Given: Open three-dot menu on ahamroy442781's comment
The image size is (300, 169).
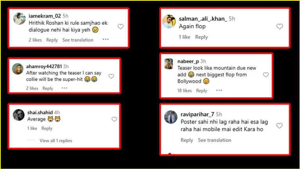Looking at the screenshot, I should tap(64, 88).
